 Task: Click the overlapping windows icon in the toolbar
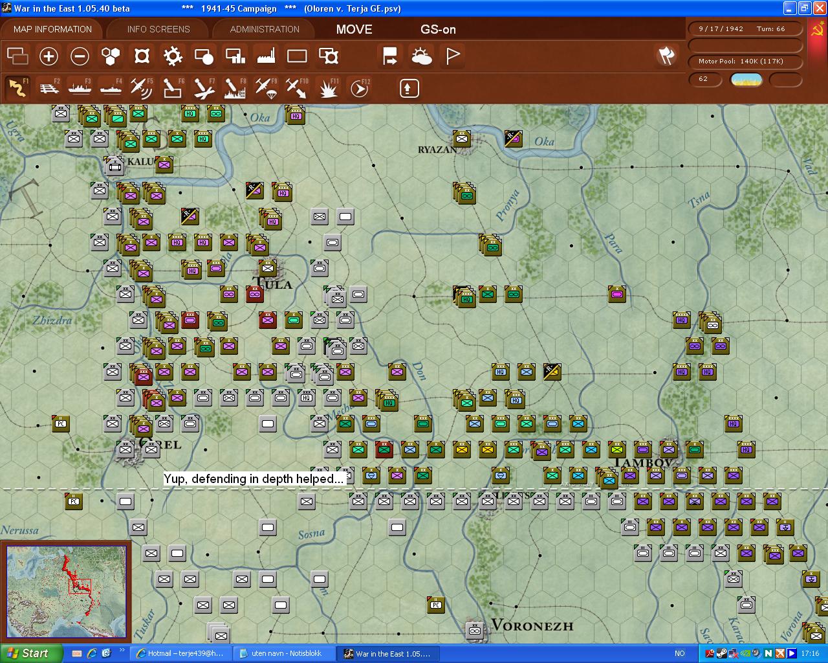17,56
